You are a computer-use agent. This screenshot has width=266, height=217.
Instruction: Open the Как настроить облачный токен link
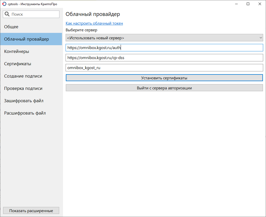click(x=94, y=23)
